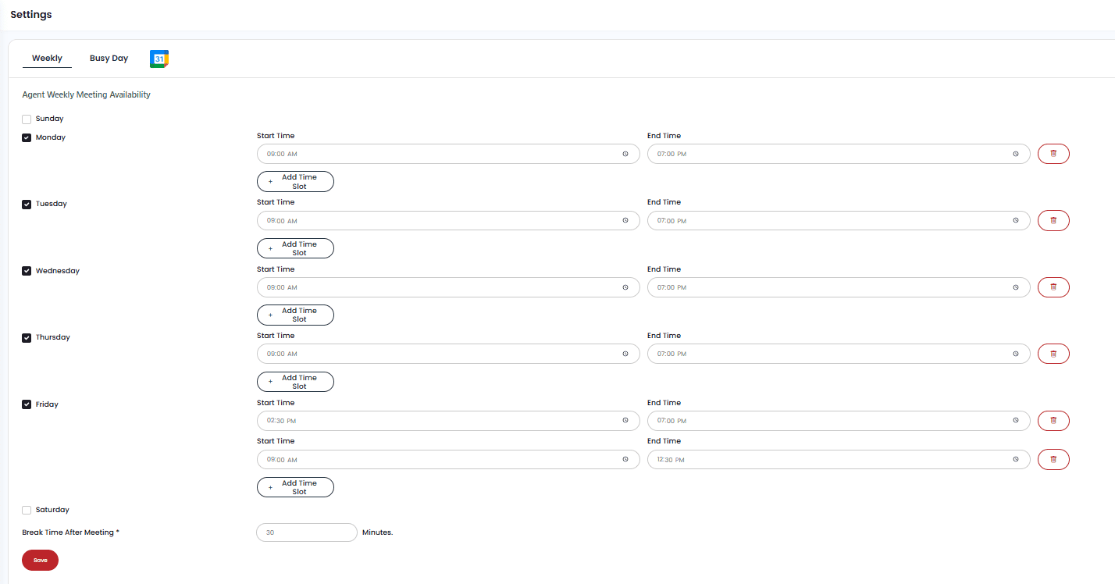Uncheck the Tuesday checkbox
The height and width of the screenshot is (584, 1115).
(27, 205)
